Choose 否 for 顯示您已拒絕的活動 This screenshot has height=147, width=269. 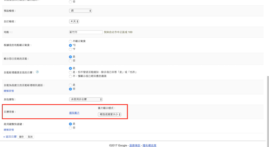(70, 61)
